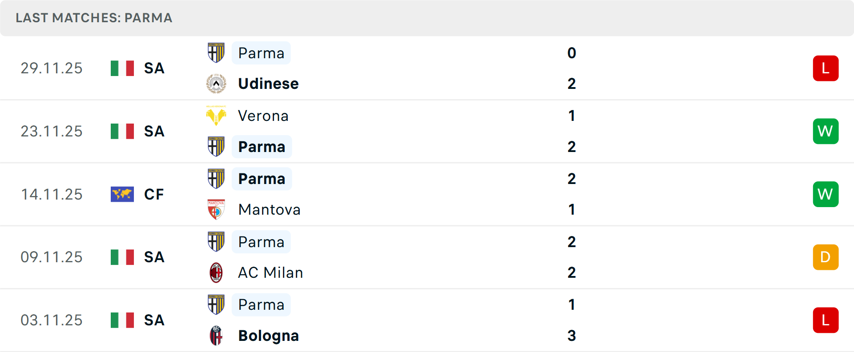This screenshot has height=352, width=854.
Task: Click the Udinese club crest icon
Action: click(216, 84)
